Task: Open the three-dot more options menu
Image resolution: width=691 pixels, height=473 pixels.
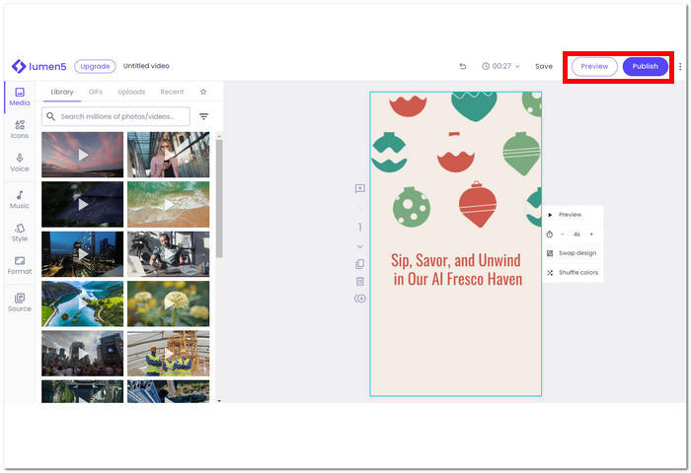Action: pos(680,66)
